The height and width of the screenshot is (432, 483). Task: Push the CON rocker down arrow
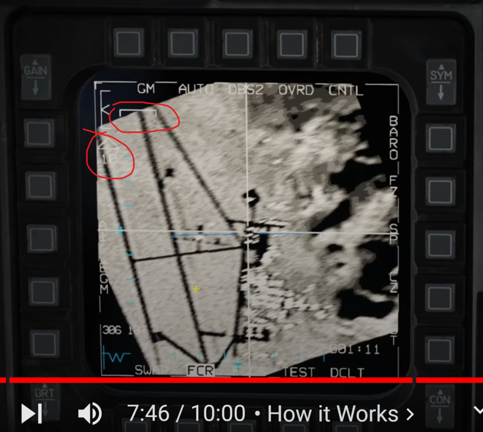coord(440,415)
